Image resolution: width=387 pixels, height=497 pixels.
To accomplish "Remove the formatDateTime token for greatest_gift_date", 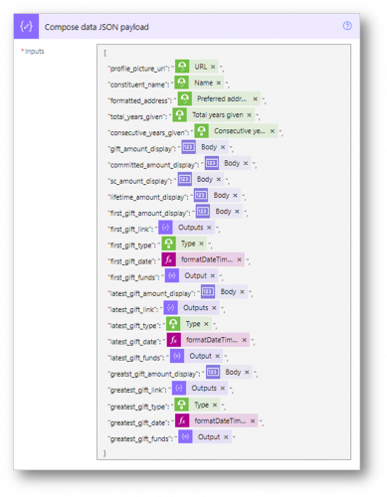I will [253, 420].
